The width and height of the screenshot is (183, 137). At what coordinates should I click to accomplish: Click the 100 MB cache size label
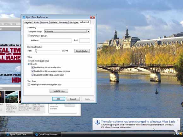tap(65, 51)
